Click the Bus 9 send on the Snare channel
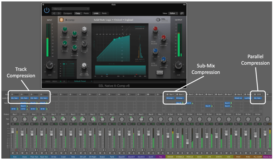The height and width of the screenshot is (160, 274). (x=23, y=106)
